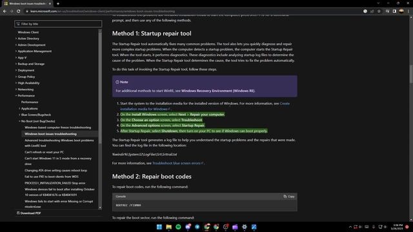Click the Method 1: Startup repair tool heading

coord(152,34)
